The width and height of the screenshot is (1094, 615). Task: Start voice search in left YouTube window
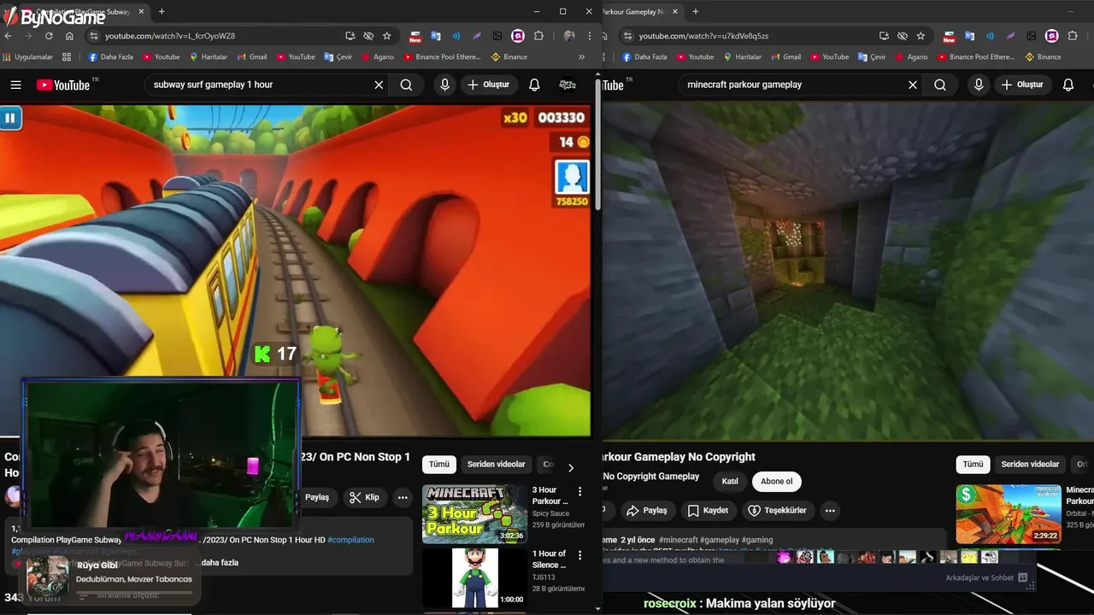coord(444,85)
